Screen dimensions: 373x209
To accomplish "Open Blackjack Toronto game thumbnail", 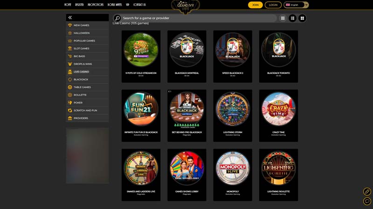I will click(x=278, y=50).
